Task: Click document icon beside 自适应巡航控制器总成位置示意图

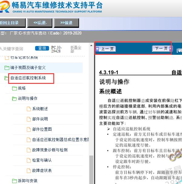Action: coord(29,140)
